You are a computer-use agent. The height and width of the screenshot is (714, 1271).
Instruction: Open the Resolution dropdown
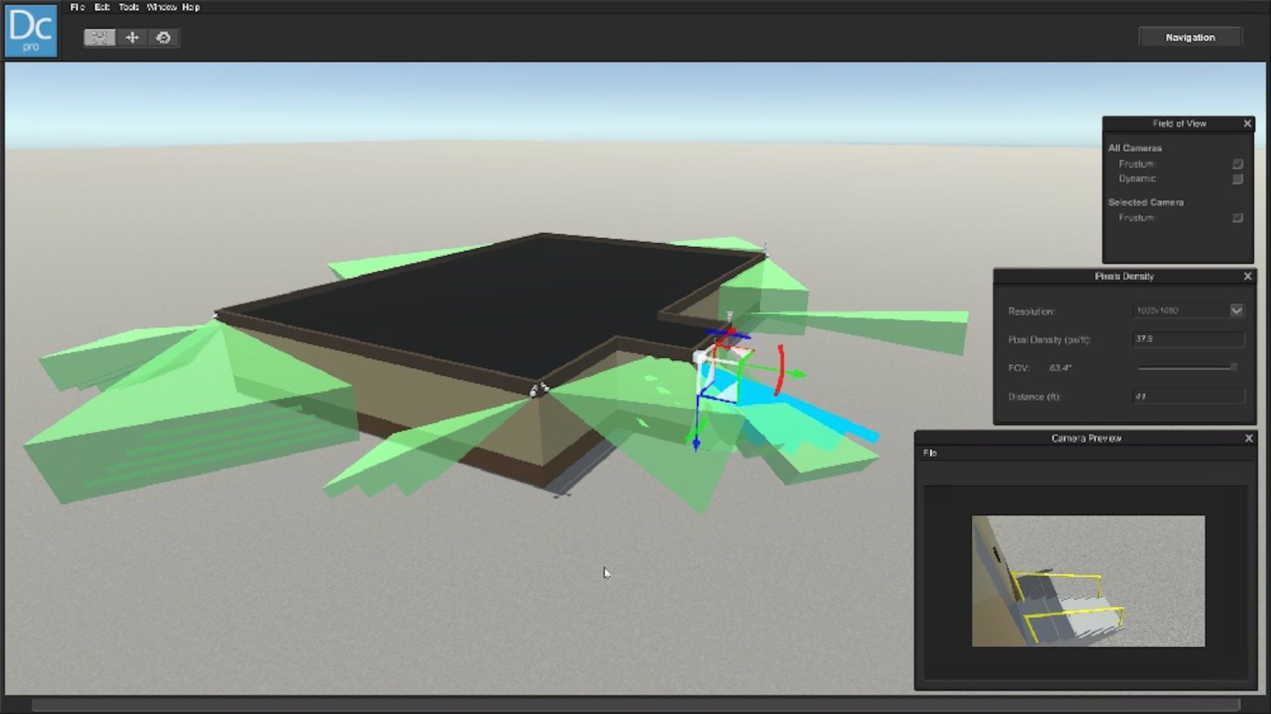(x=1236, y=311)
